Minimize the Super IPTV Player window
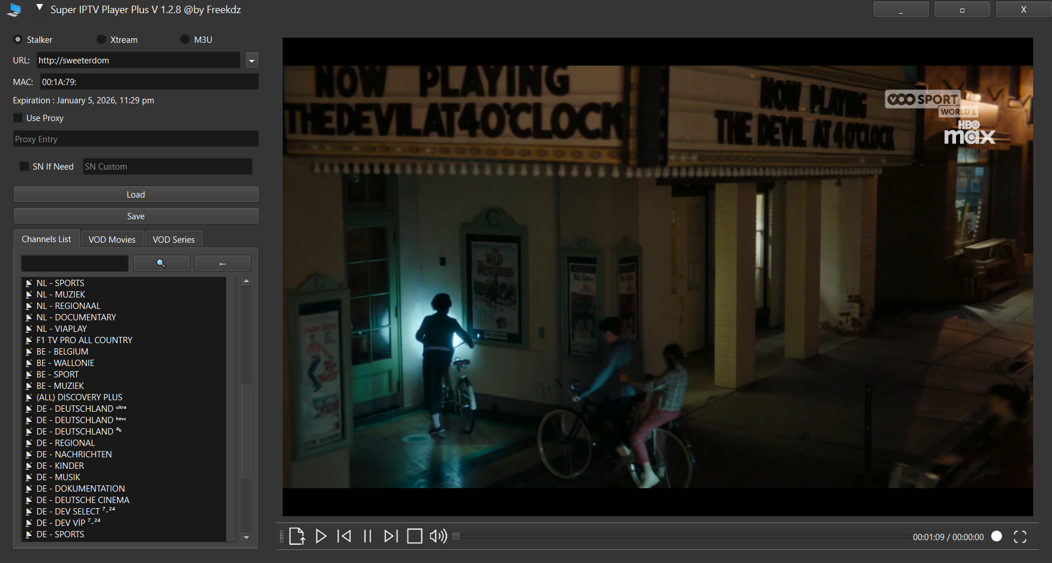 click(x=901, y=10)
